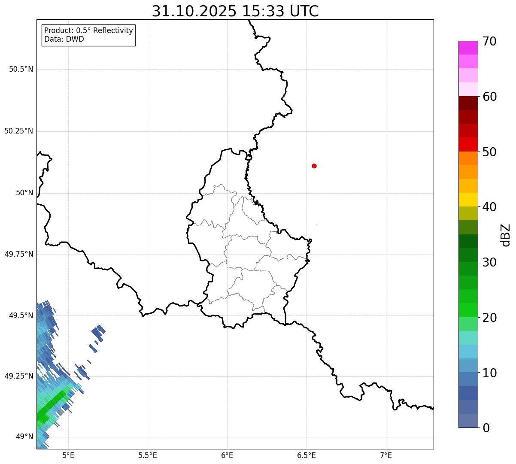Click the 6°E longitude label
The image size is (516, 464).
click(227, 455)
